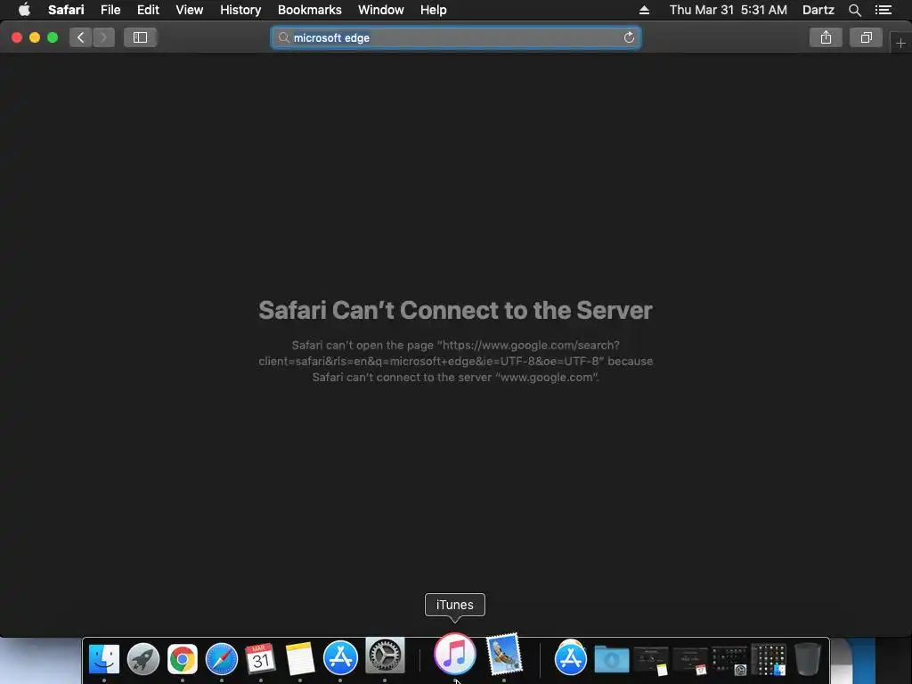Open the App Store icon right of the Dock divider
The width and height of the screenshot is (912, 684).
pyautogui.click(x=571, y=659)
